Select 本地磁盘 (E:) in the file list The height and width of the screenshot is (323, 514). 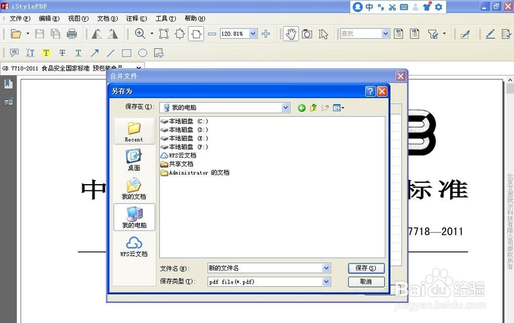point(184,138)
